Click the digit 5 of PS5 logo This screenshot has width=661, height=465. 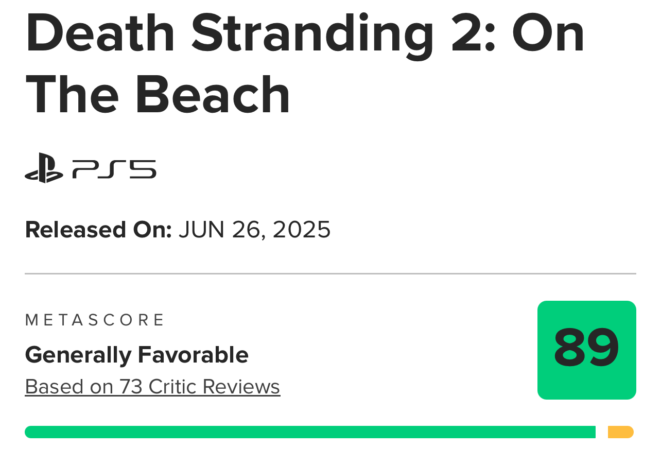click(143, 169)
